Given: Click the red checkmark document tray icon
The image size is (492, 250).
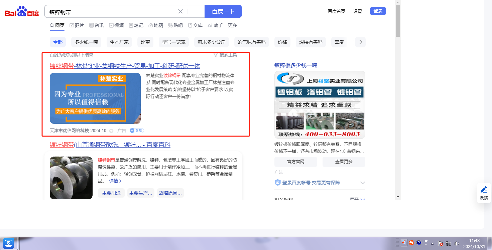Looking at the screenshot, I should [404, 243].
